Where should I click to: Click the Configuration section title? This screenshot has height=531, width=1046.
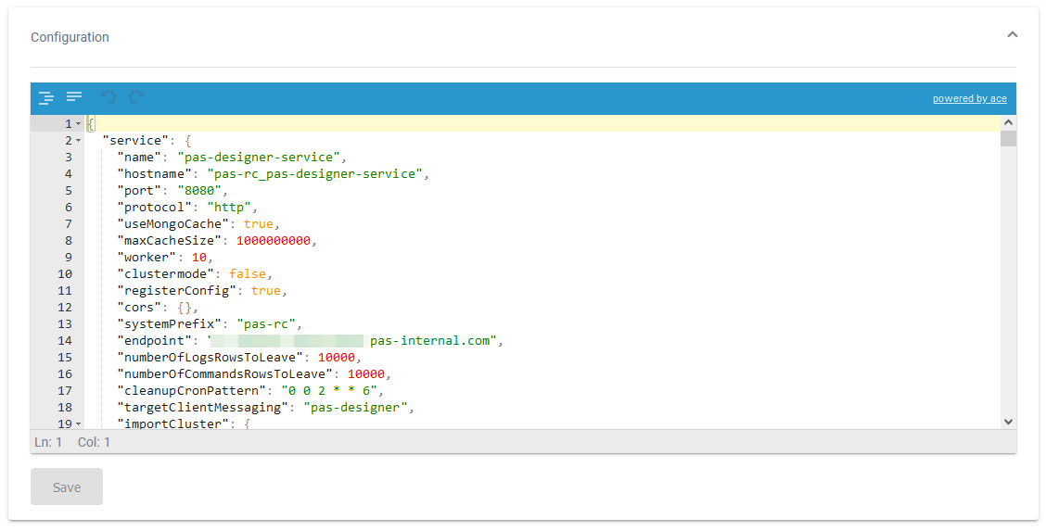pyautogui.click(x=70, y=37)
